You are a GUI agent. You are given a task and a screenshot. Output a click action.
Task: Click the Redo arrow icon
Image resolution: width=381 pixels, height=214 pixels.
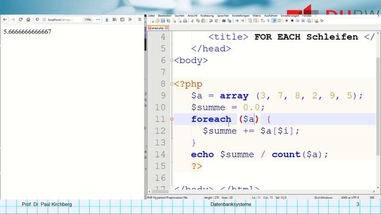click(x=216, y=21)
